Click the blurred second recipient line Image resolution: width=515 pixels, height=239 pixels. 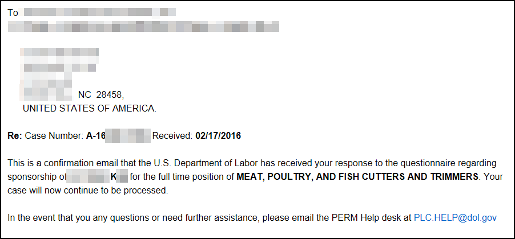(143, 26)
